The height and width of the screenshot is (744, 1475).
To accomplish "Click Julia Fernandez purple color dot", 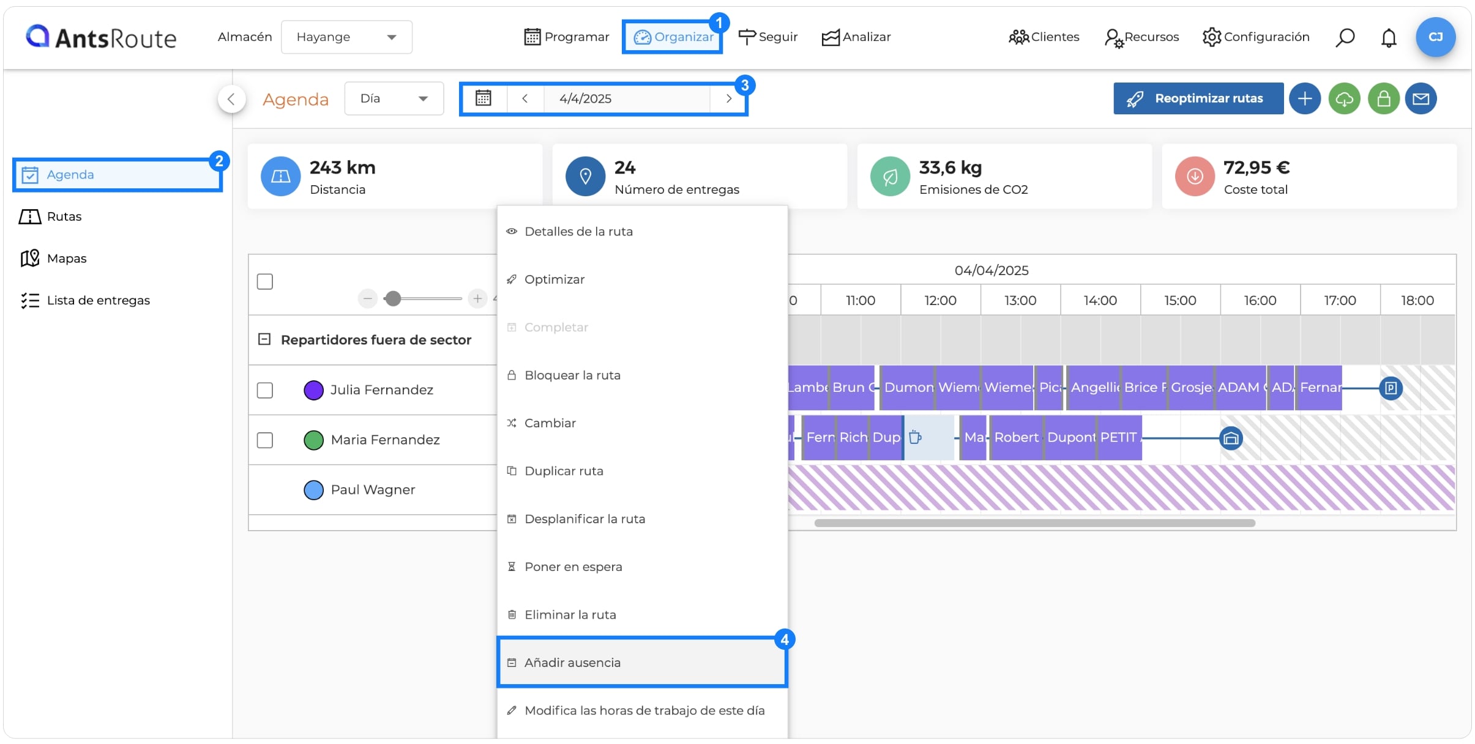I will [313, 390].
